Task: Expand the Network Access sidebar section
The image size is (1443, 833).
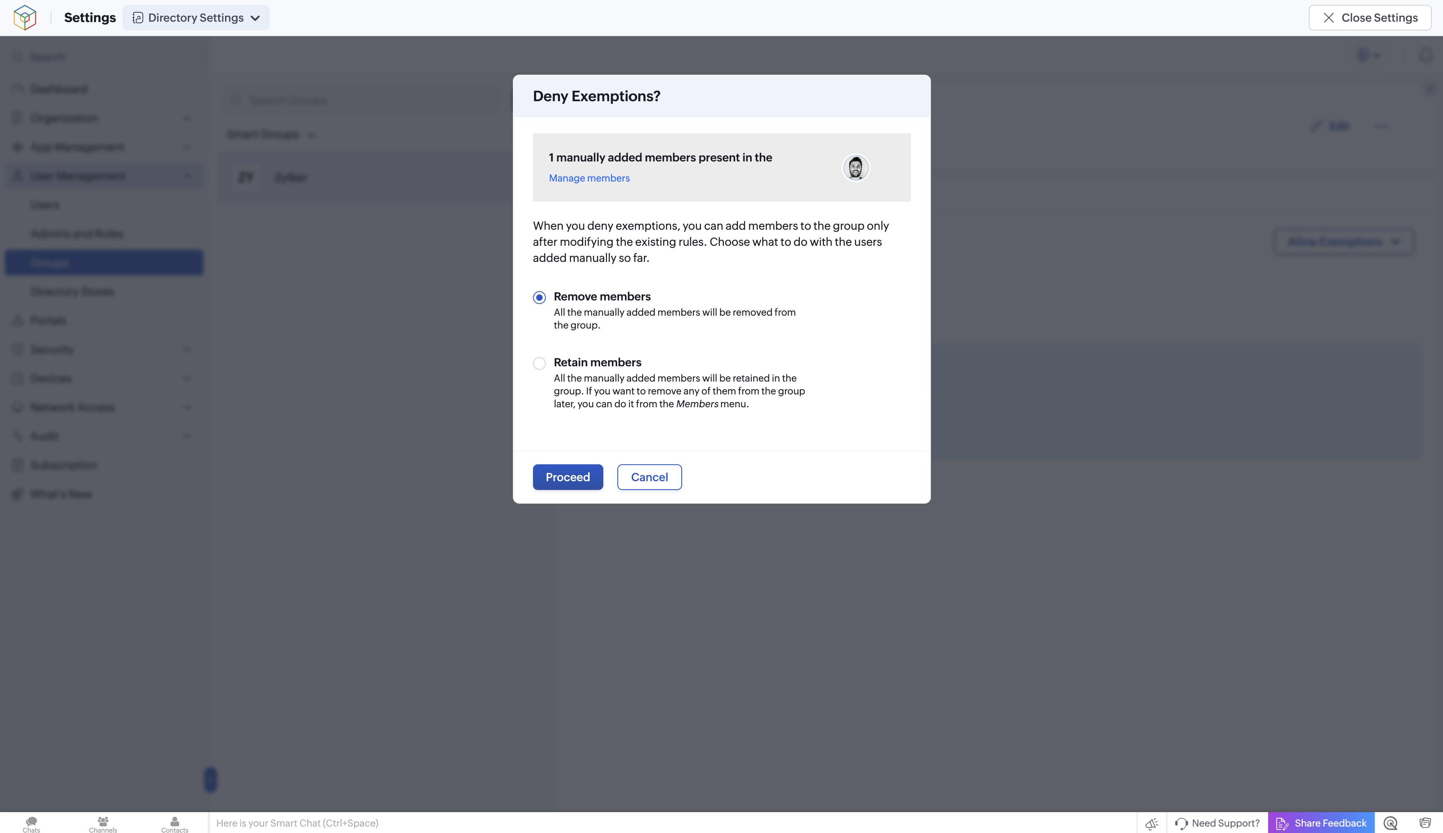Action: pyautogui.click(x=104, y=407)
